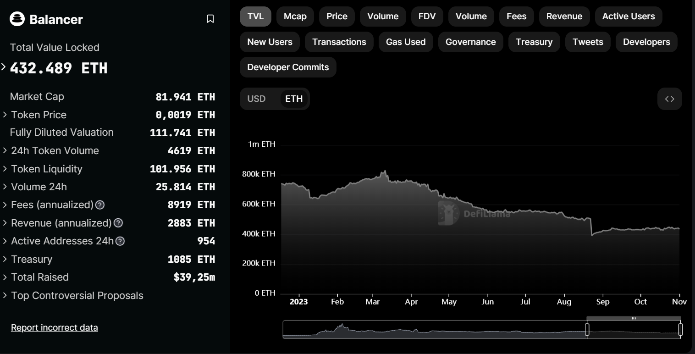
Task: Expand the 24h Token Volume row
Action: [x=5, y=151]
